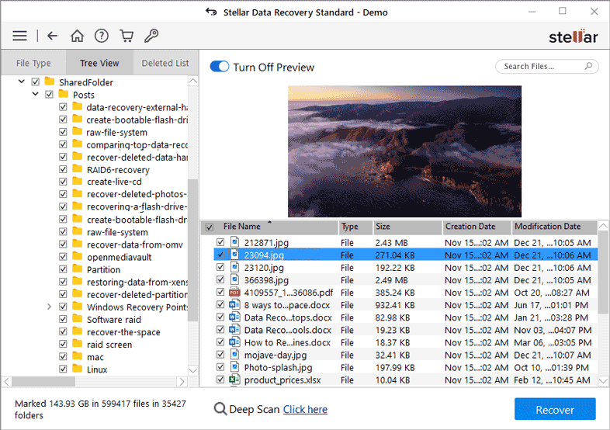The width and height of the screenshot is (610, 430).
Task: Click the tree panel scroll up arrow
Action: pyautogui.click(x=193, y=81)
